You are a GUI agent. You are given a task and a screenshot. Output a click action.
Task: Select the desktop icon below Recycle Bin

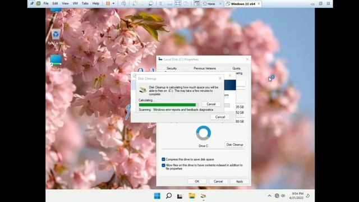tap(56, 62)
